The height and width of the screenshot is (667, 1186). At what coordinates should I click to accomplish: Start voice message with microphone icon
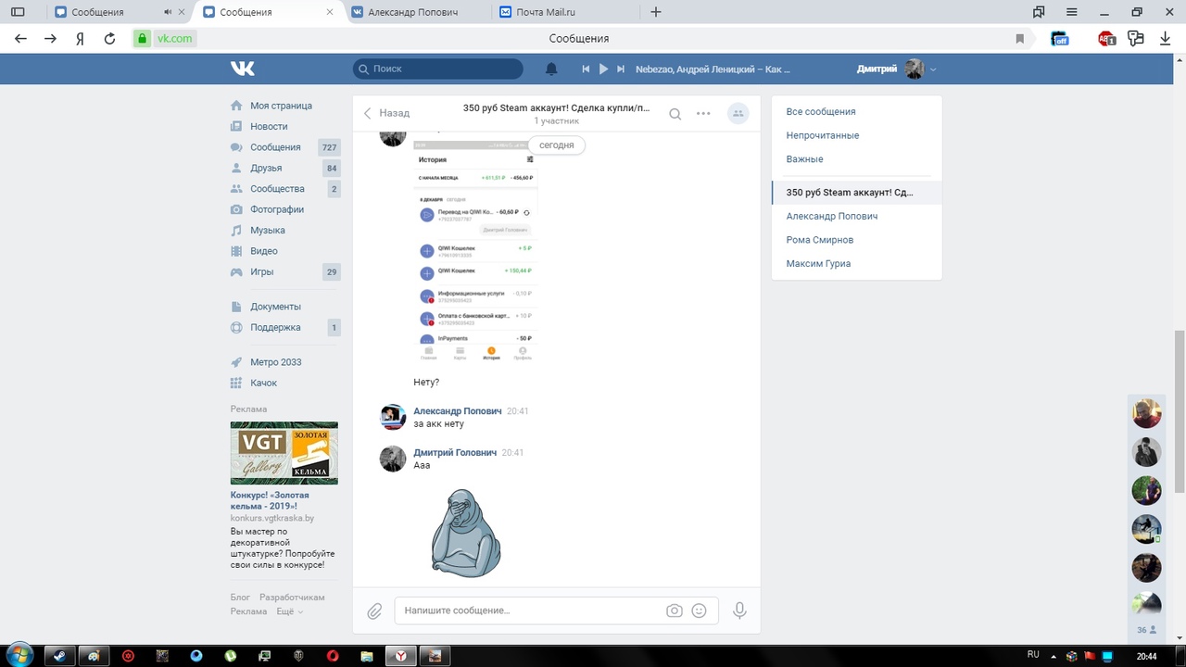click(739, 610)
